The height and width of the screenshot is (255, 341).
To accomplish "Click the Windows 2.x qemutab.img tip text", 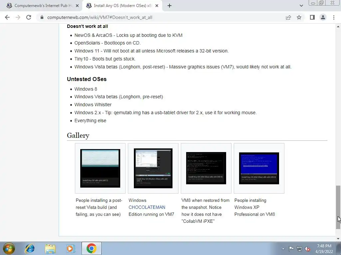I will [166, 113].
